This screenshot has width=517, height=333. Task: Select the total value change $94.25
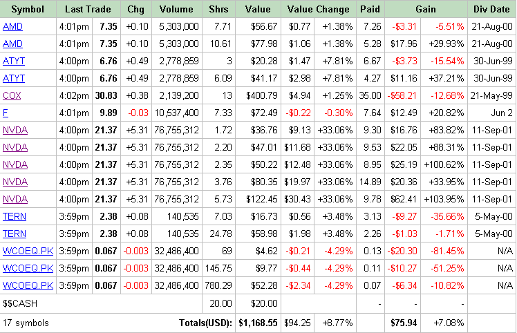point(297,323)
